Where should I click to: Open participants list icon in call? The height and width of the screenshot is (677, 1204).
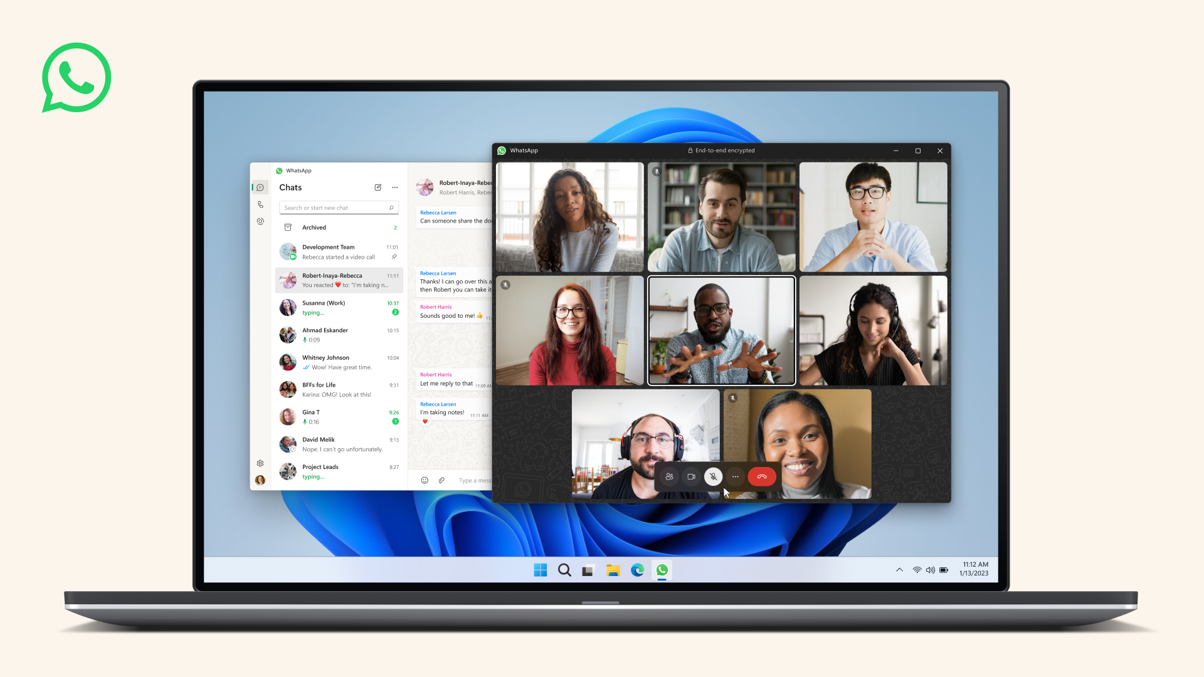(670, 476)
